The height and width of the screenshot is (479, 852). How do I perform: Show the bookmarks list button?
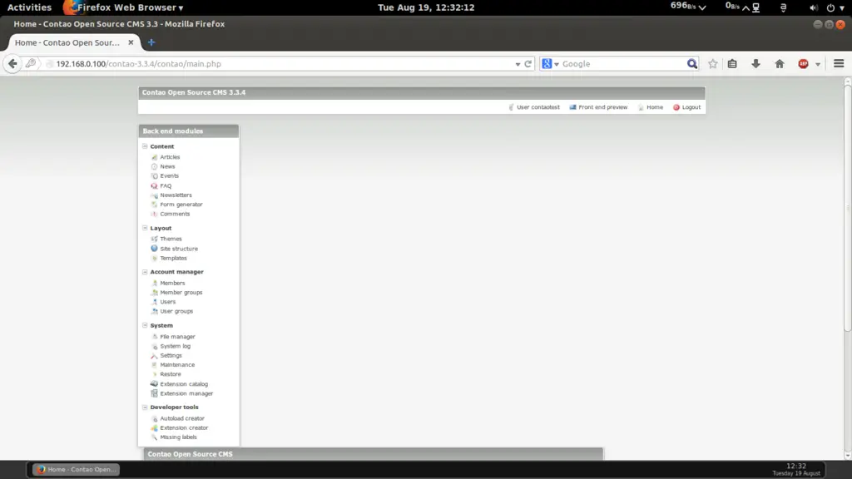click(x=732, y=64)
